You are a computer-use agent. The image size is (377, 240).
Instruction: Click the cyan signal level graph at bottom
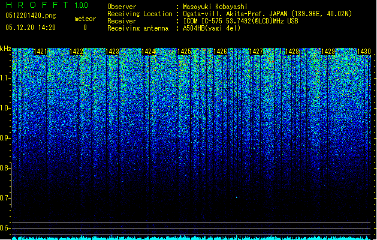[191, 238]
